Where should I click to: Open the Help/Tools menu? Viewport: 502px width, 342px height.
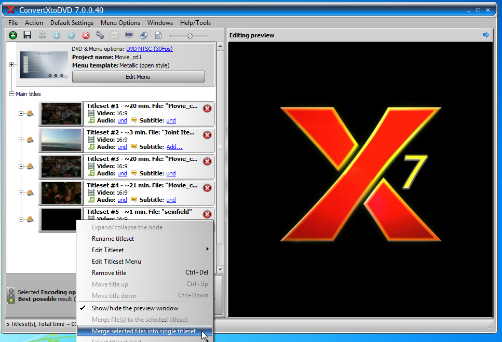click(x=195, y=23)
